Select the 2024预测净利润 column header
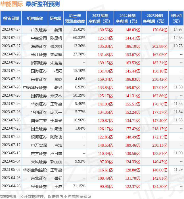This screenshot has width=184, height=199. click(127, 18)
